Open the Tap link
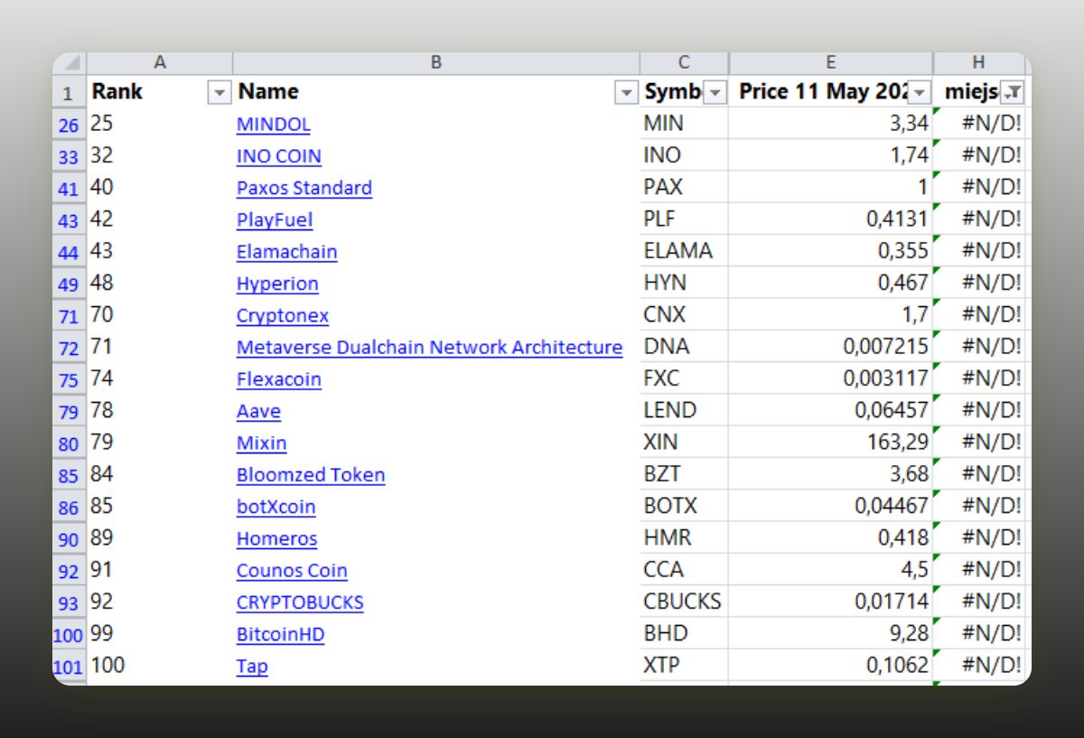Screen dimensions: 1084x738 coord(252,667)
